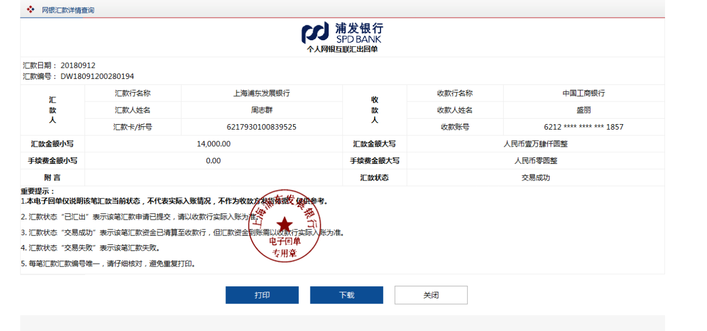Screen dimensions: 707x331
Task: Click the 人民币壹万肆仟圆整 amount in words
Action: click(x=536, y=144)
